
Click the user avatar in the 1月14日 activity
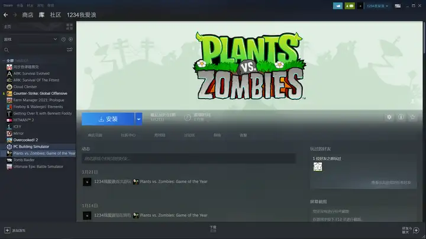point(87,215)
